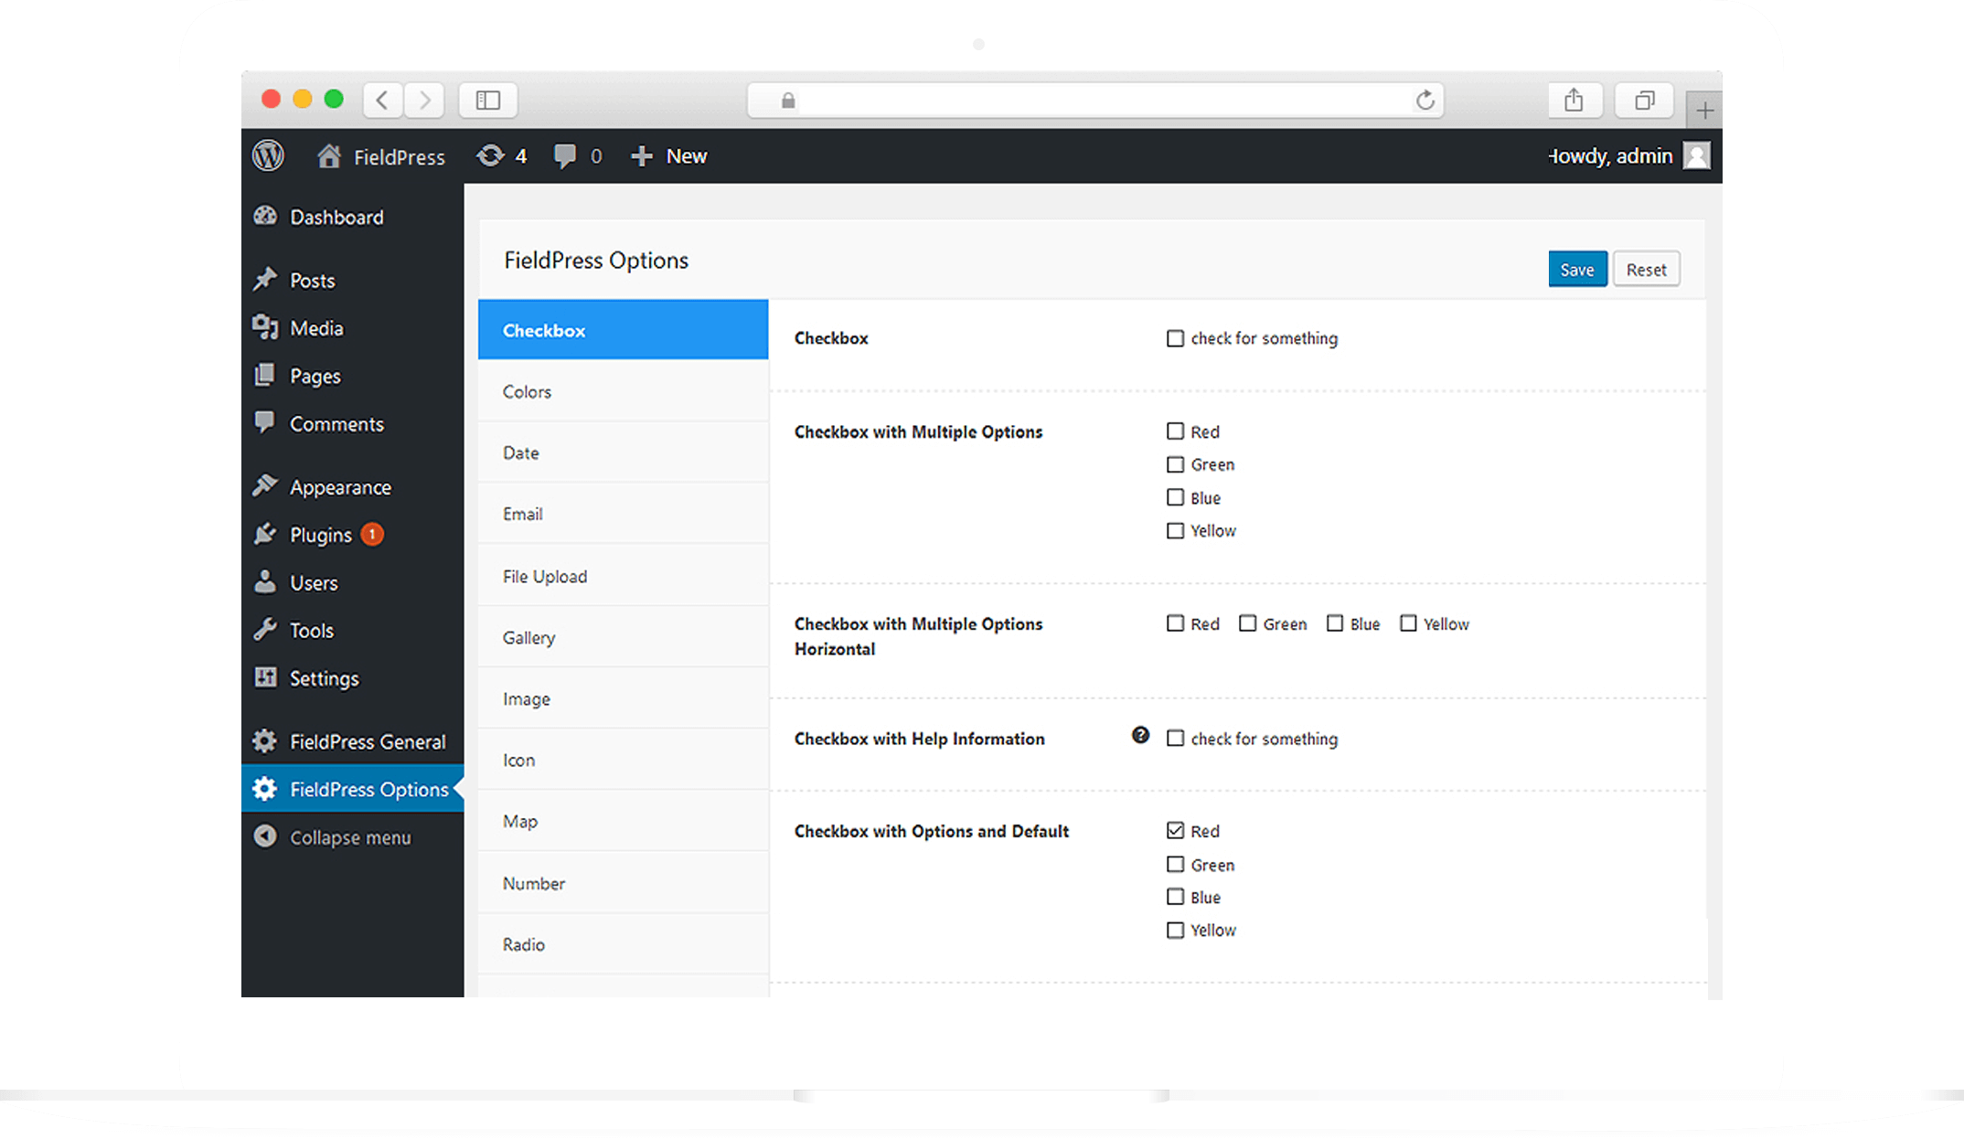Check Green under Options and Default
Viewport: 1964px width, 1139px height.
coord(1175,864)
